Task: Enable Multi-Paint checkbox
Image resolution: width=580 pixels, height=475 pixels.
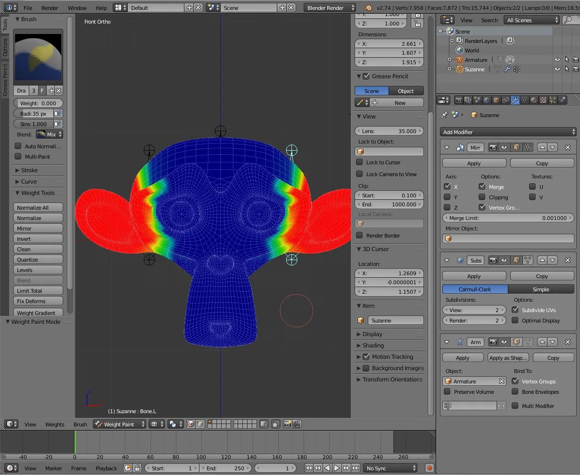Action: pos(18,156)
